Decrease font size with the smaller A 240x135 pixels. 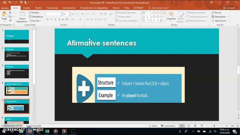coord(77,14)
